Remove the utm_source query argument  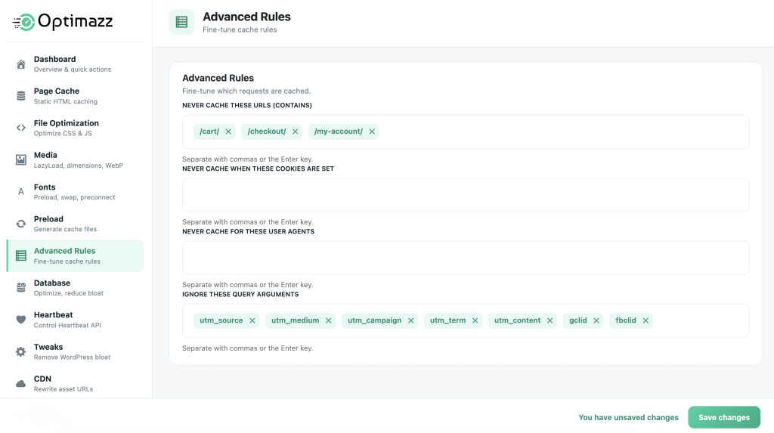pyautogui.click(x=252, y=320)
